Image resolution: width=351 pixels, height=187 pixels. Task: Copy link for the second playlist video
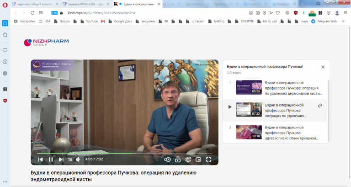pos(320,106)
